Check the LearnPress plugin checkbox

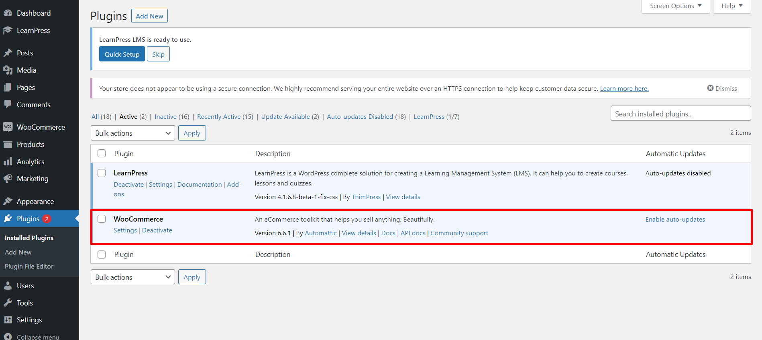click(102, 173)
